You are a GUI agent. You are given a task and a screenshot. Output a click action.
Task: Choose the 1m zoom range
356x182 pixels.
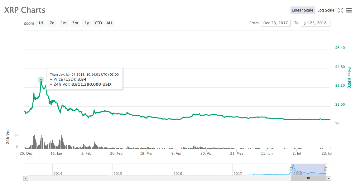click(63, 23)
